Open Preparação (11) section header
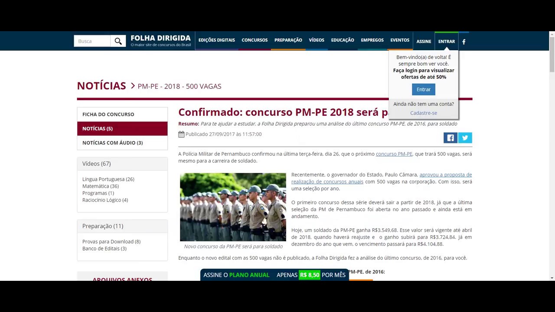The height and width of the screenshot is (312, 555). (122, 226)
